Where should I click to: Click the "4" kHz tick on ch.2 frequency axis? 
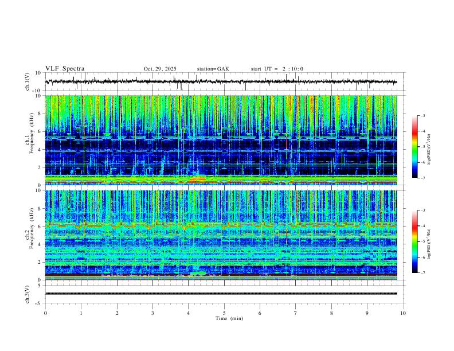coord(40,244)
